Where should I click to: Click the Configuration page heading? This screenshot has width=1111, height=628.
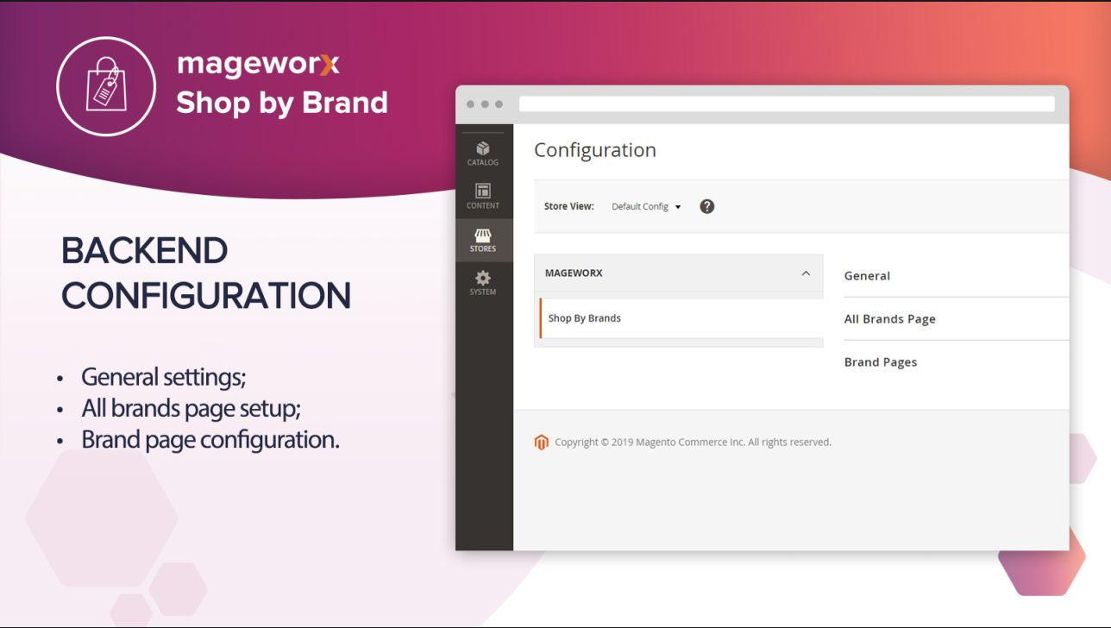[x=594, y=150]
